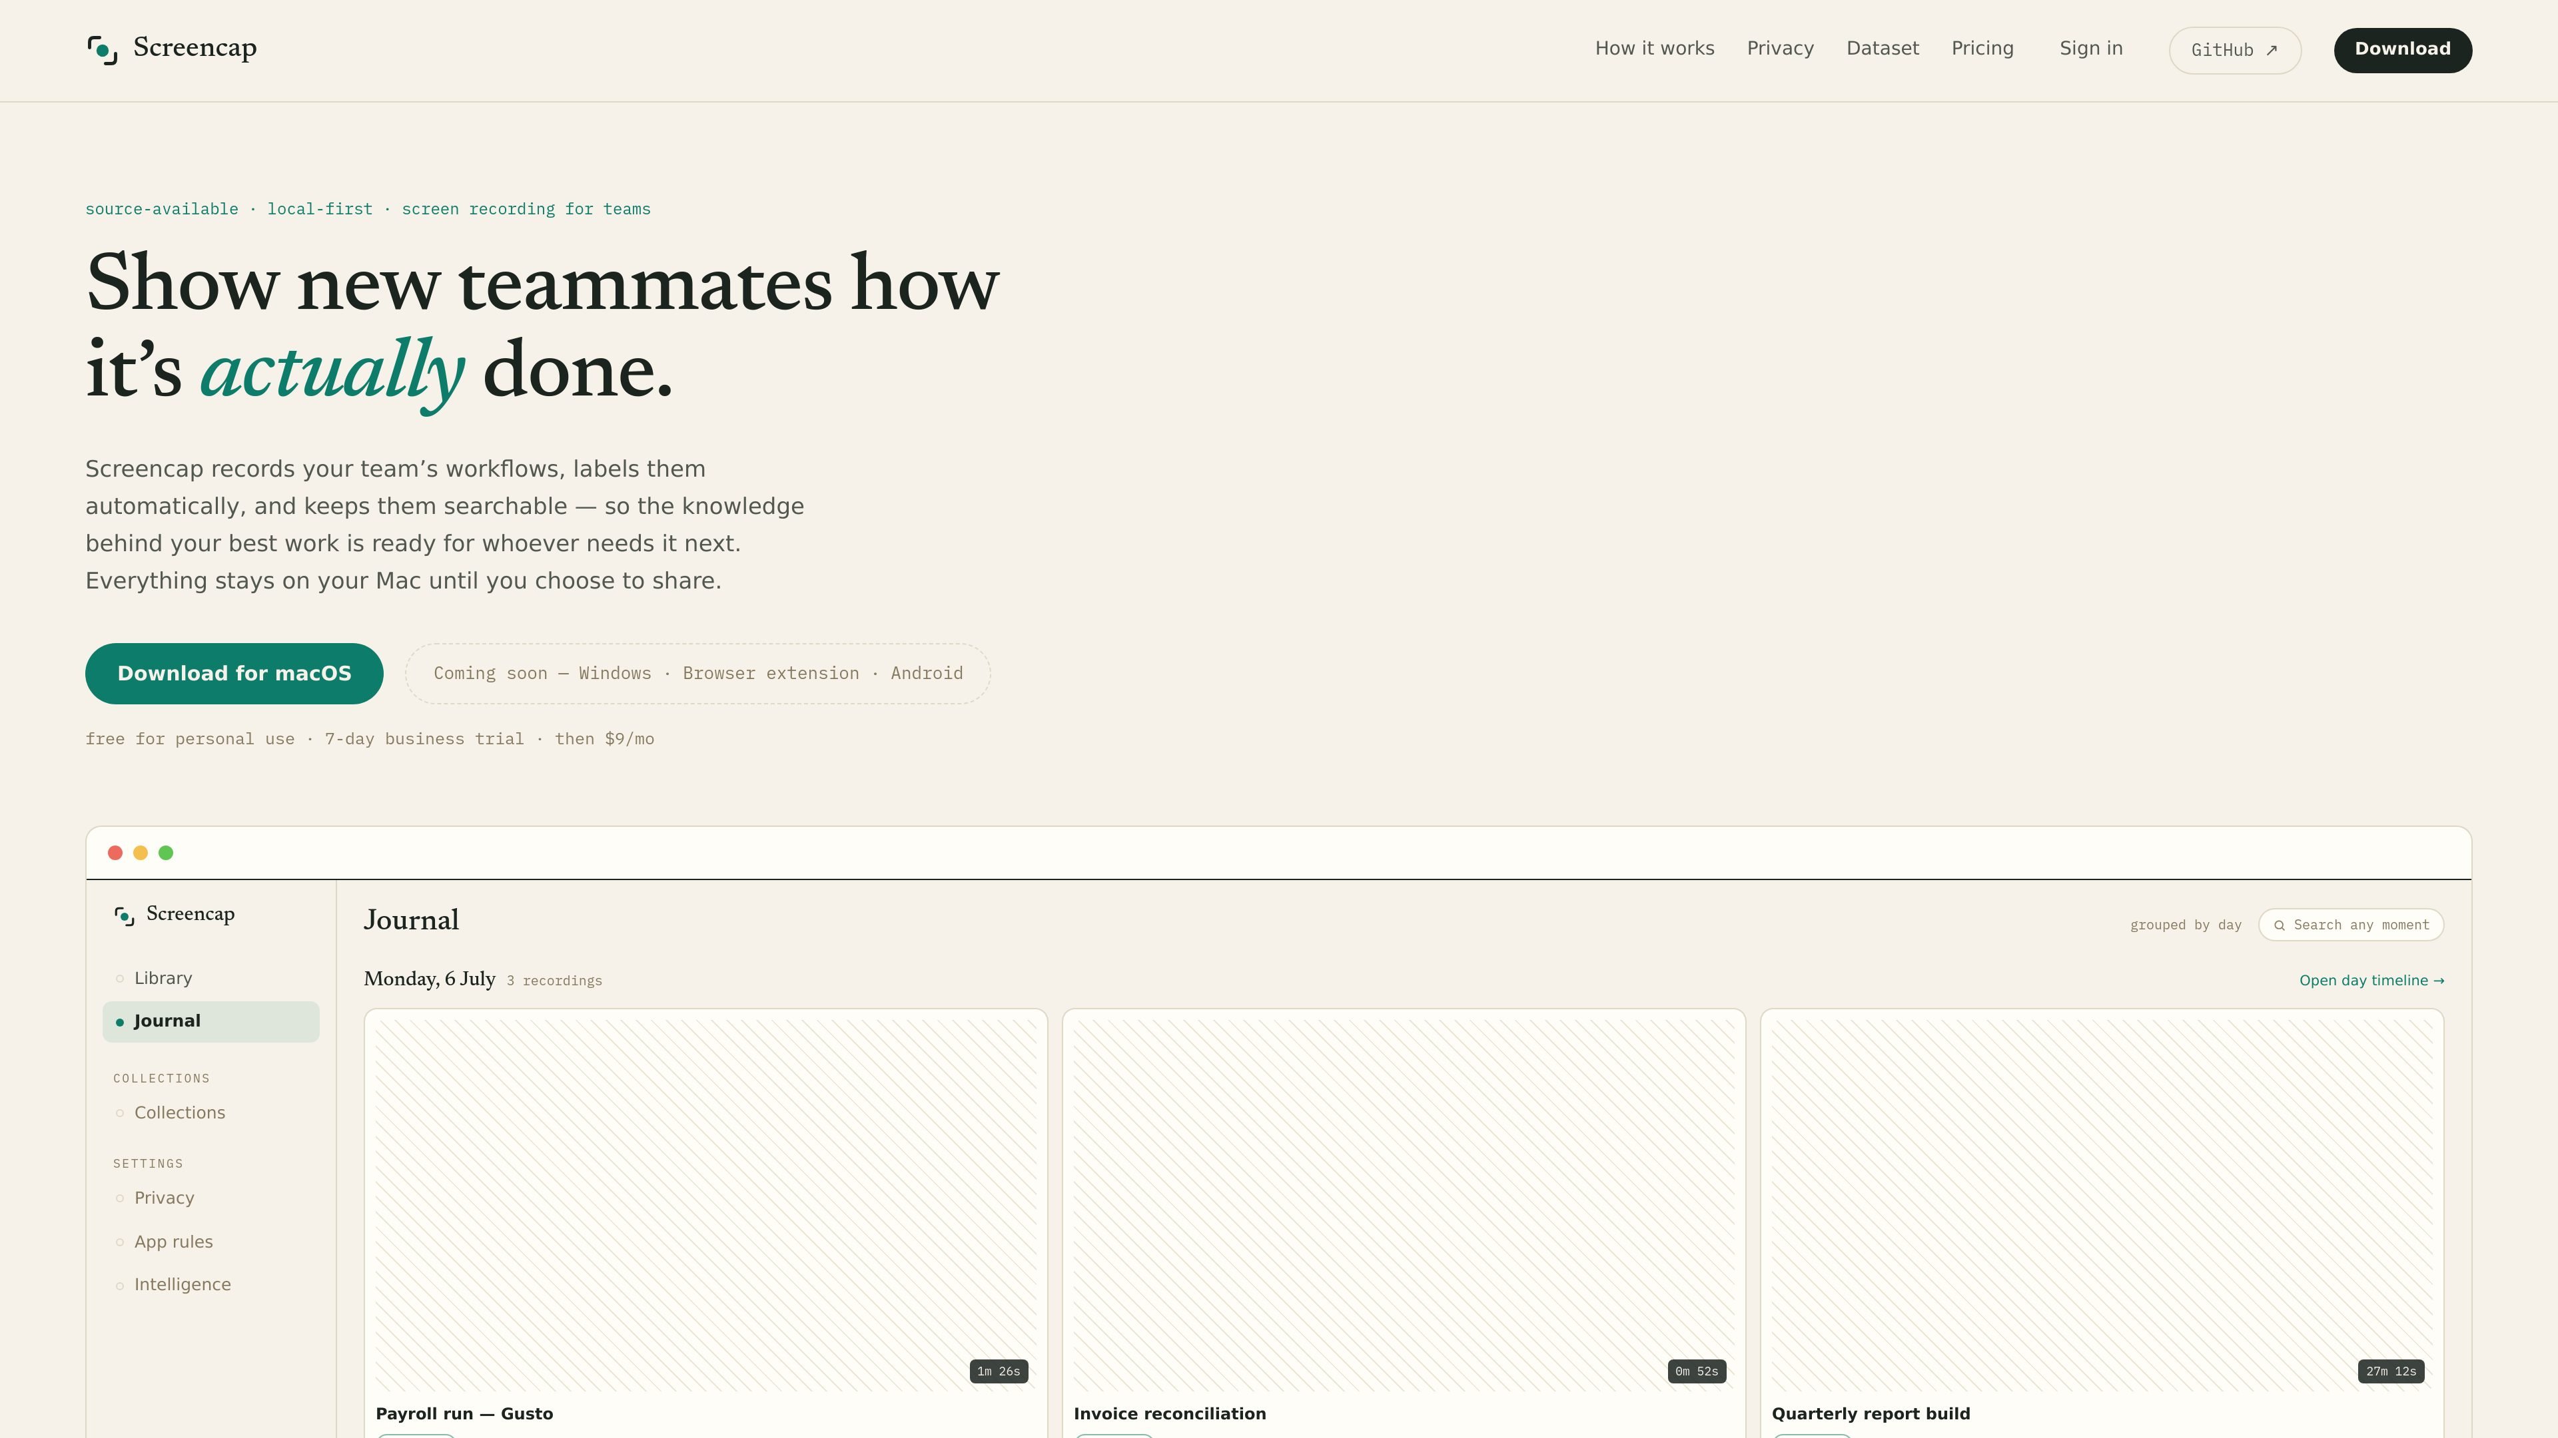The image size is (2558, 1438).
Task: Click the Search any moment field
Action: pyautogui.click(x=2350, y=925)
